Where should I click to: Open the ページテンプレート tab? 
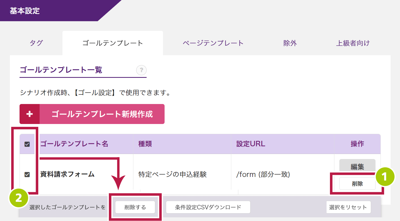[x=213, y=43]
